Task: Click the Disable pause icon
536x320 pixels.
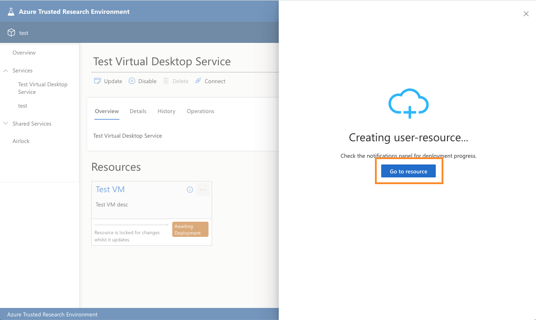Action: (132, 81)
